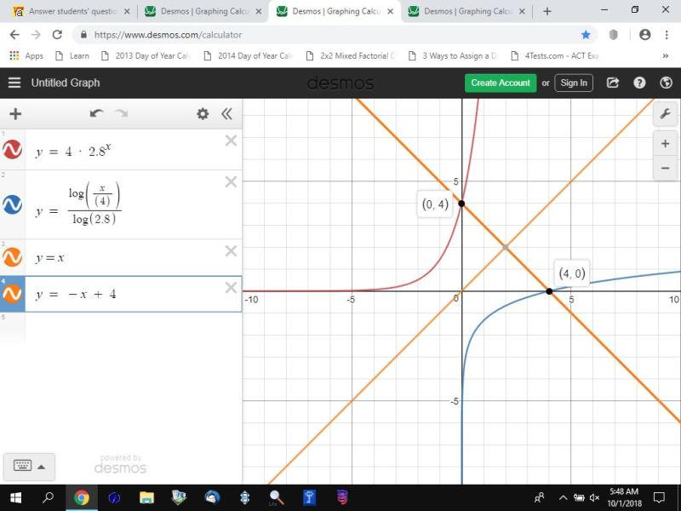Redo the last undone action
Viewport: 681px width, 511px height.
coord(121,114)
